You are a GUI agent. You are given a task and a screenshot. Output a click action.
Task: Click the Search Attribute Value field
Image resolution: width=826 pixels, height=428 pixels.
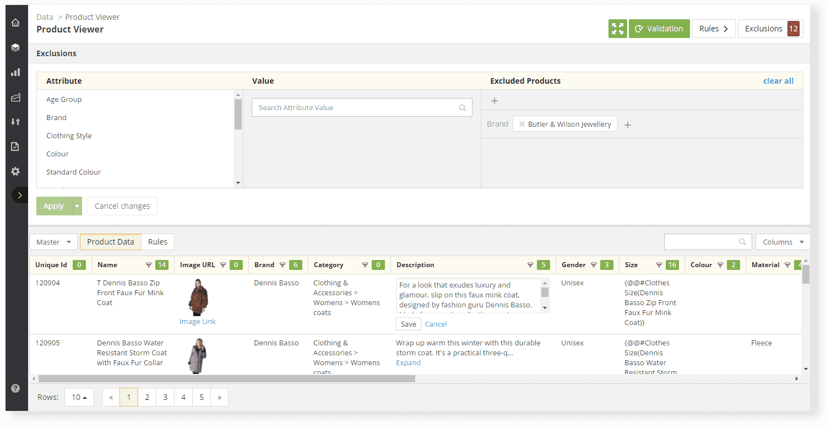pyautogui.click(x=362, y=108)
